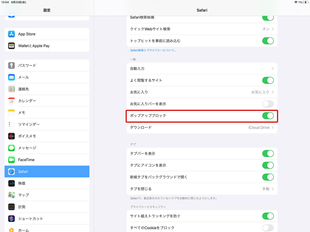Open クイックWebサイト検索 settings
Image resolution: width=310 pixels, height=232 pixels.
click(x=202, y=29)
